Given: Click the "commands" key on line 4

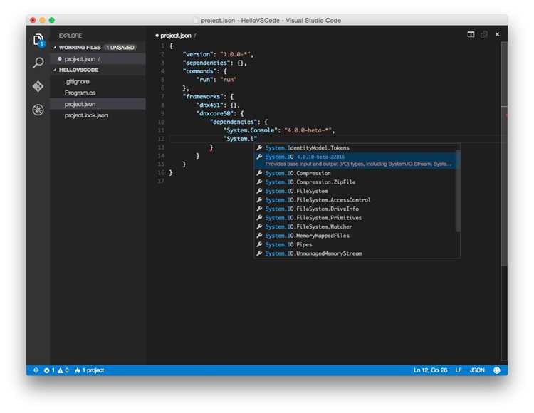Looking at the screenshot, I should click(200, 71).
